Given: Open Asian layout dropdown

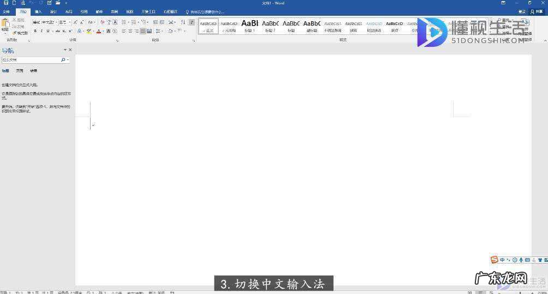Looking at the screenshot, I should pos(171,22).
